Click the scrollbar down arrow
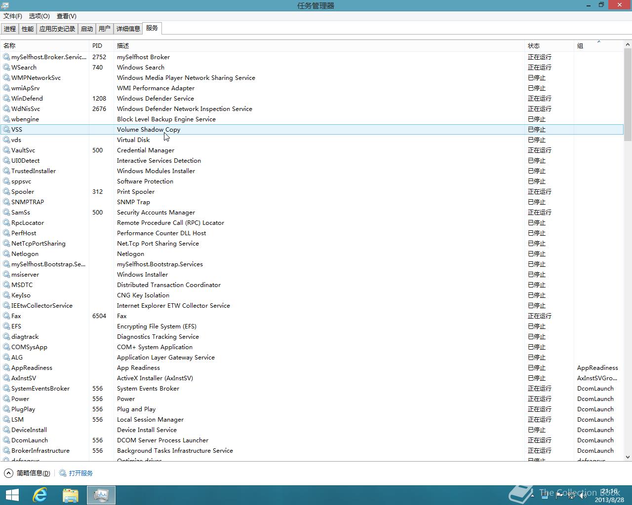Viewport: 632px width, 505px height. click(x=628, y=457)
